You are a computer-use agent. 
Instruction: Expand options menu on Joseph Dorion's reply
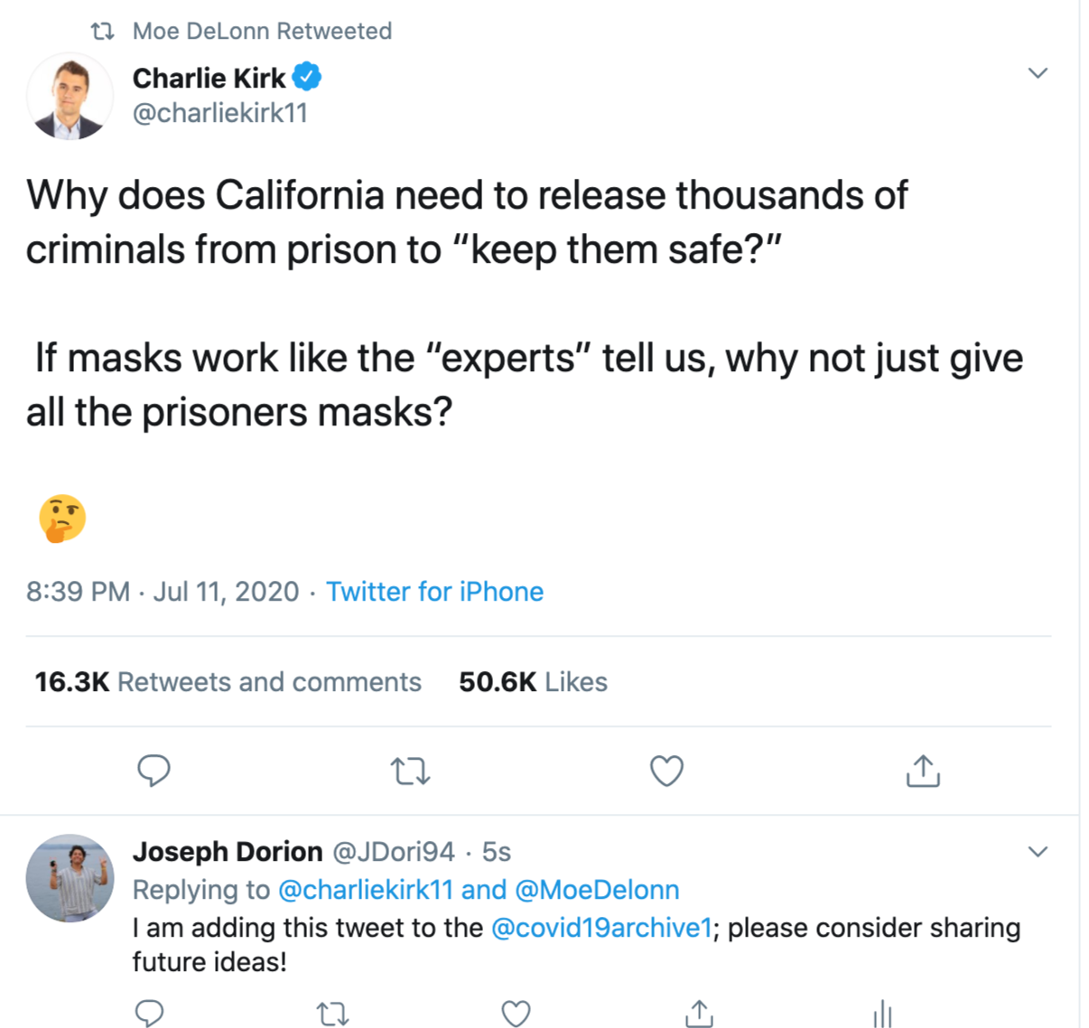tap(1038, 852)
